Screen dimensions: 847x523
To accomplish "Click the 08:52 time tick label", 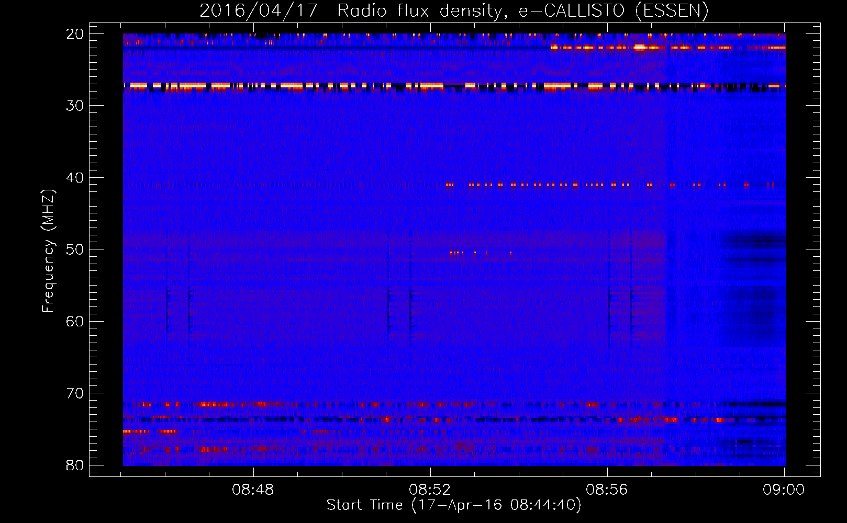I will pyautogui.click(x=430, y=490).
